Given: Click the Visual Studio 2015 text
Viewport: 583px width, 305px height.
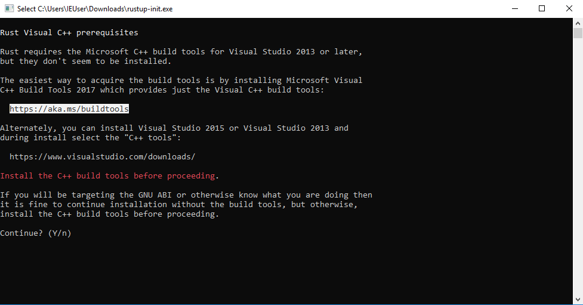Looking at the screenshot, I should click(181, 128).
